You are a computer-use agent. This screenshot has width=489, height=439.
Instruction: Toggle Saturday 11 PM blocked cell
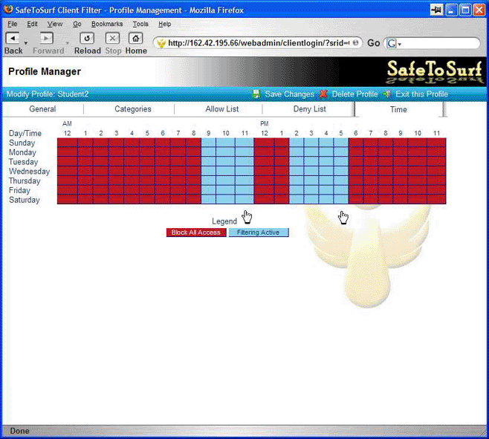click(x=436, y=200)
